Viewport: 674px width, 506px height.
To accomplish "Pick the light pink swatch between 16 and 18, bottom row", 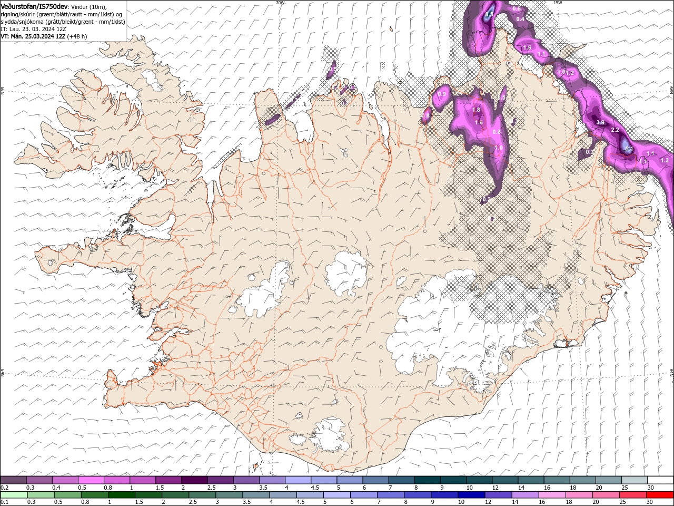I will pyautogui.click(x=552, y=495).
